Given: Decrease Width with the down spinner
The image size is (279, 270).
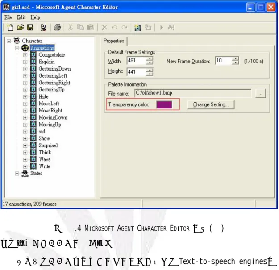Looking at the screenshot, I should click(x=150, y=63).
